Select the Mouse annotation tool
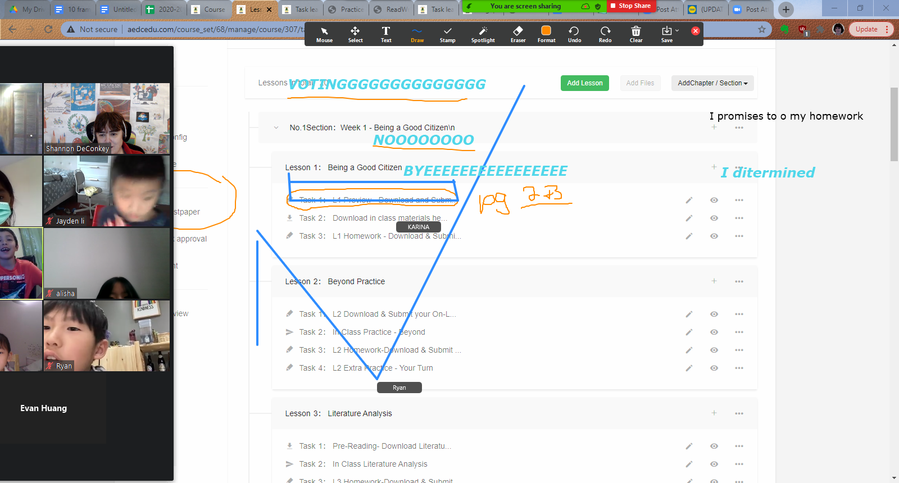The image size is (899, 483). 324,34
